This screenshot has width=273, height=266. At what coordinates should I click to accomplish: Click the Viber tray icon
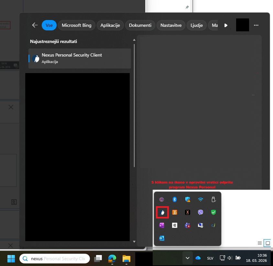click(201, 212)
